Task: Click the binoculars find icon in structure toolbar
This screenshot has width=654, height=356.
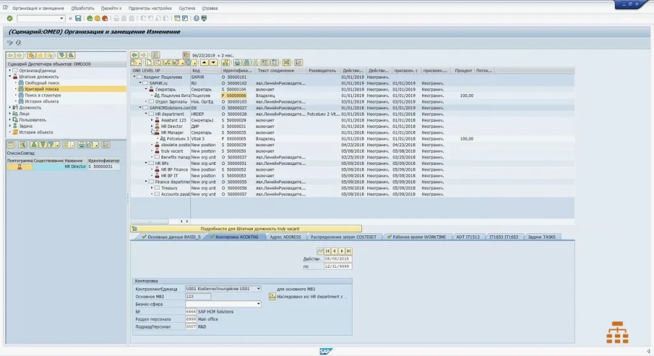Action: pos(247,63)
